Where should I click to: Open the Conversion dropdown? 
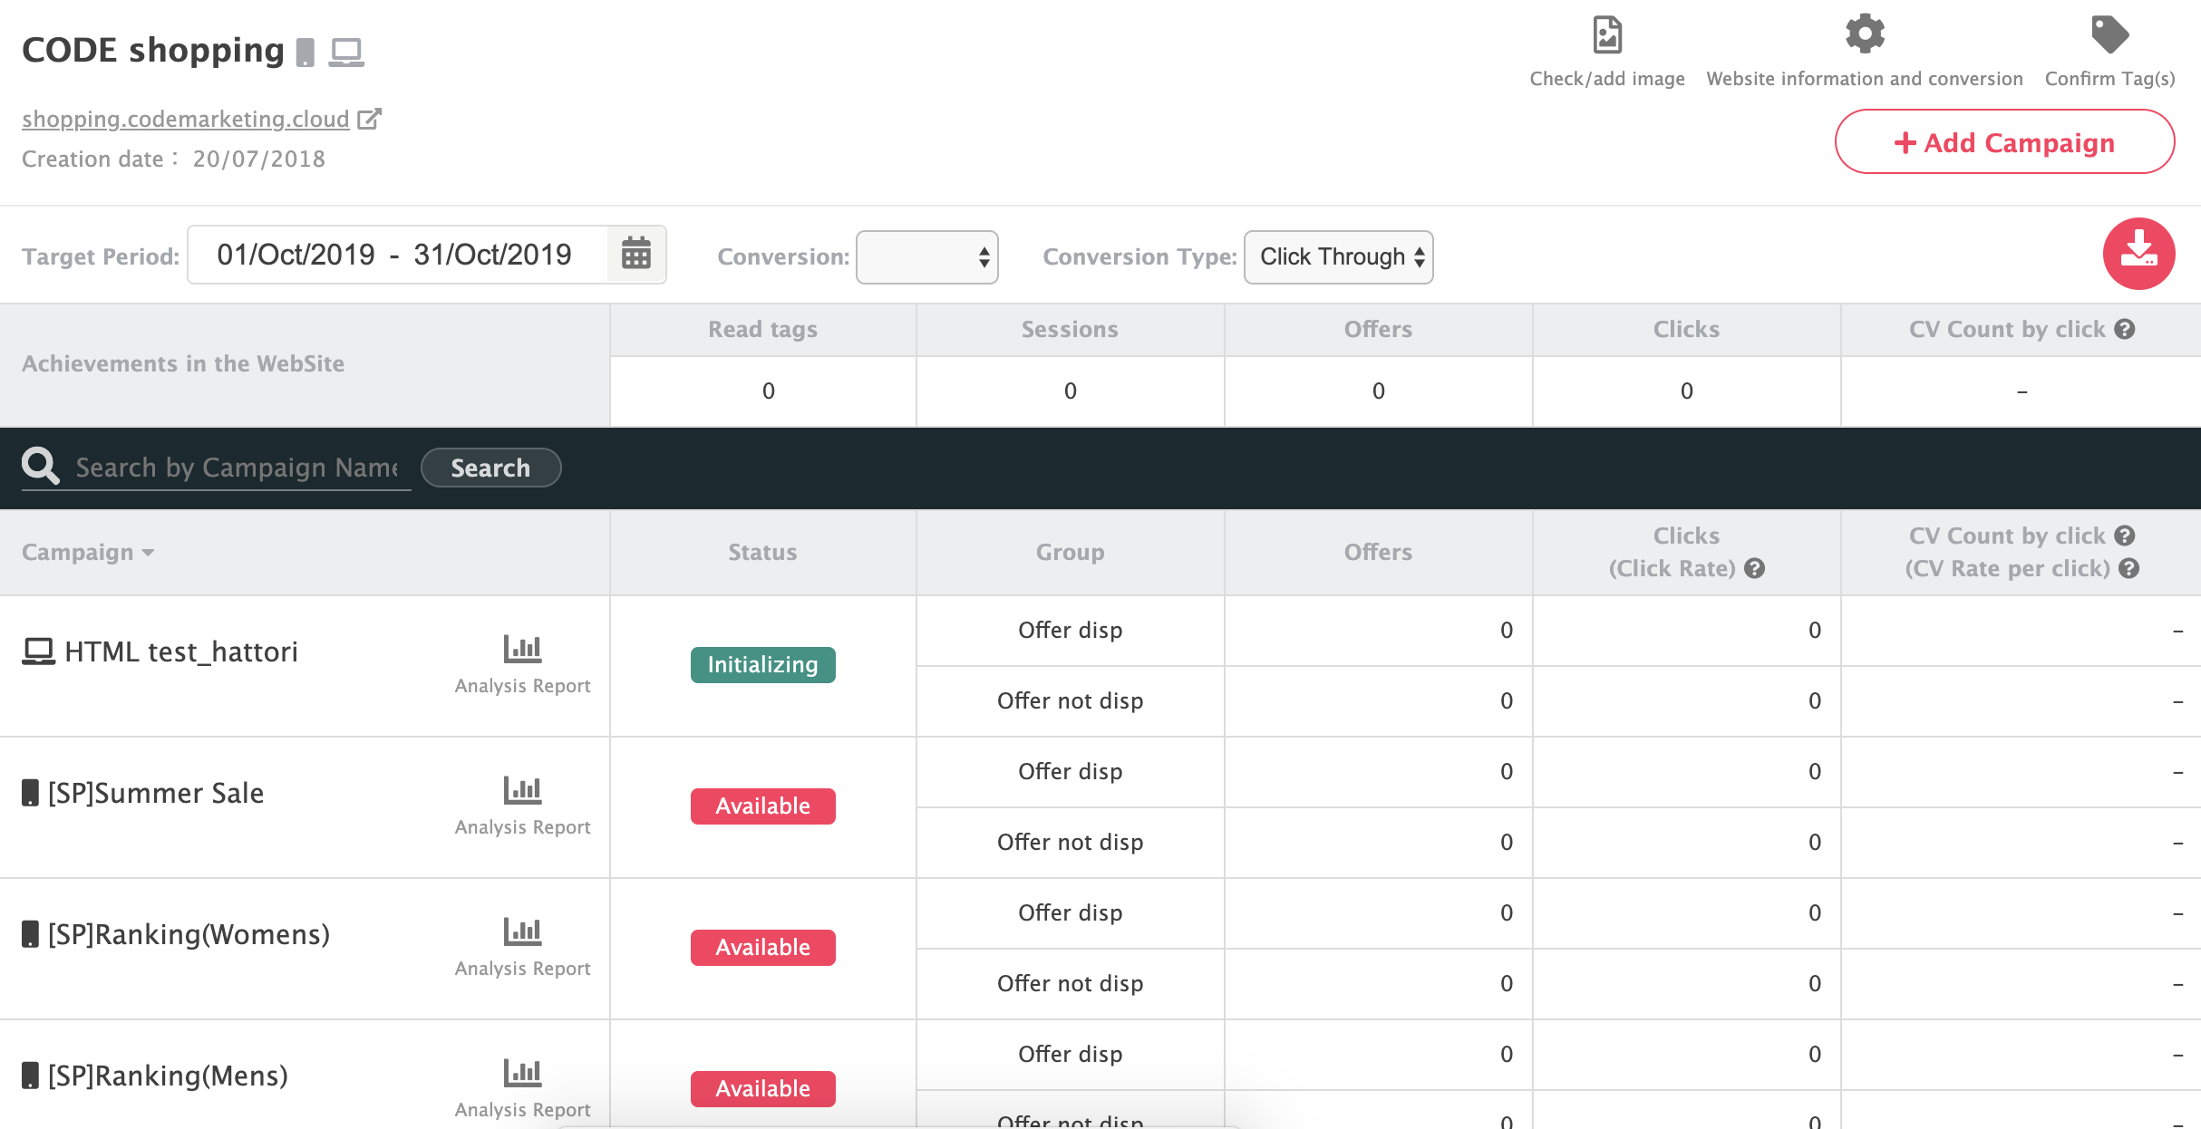coord(926,257)
